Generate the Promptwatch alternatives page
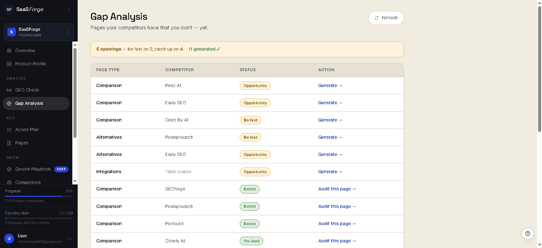 (x=330, y=137)
